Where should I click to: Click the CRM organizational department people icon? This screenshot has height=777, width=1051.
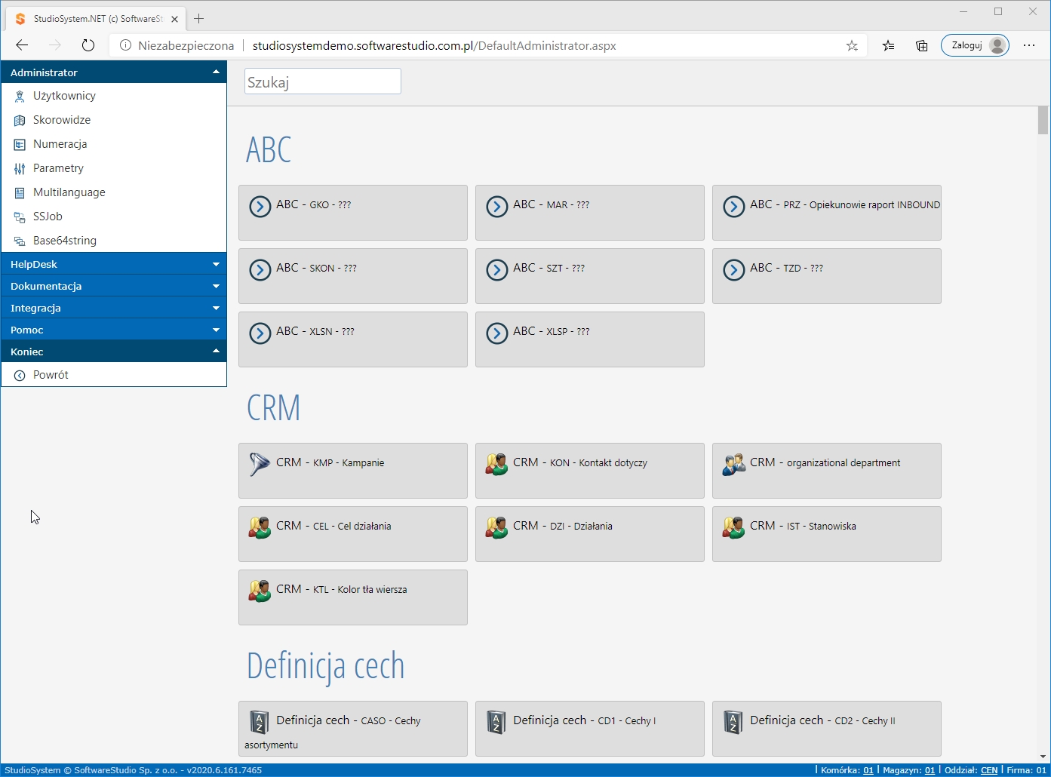(x=733, y=464)
